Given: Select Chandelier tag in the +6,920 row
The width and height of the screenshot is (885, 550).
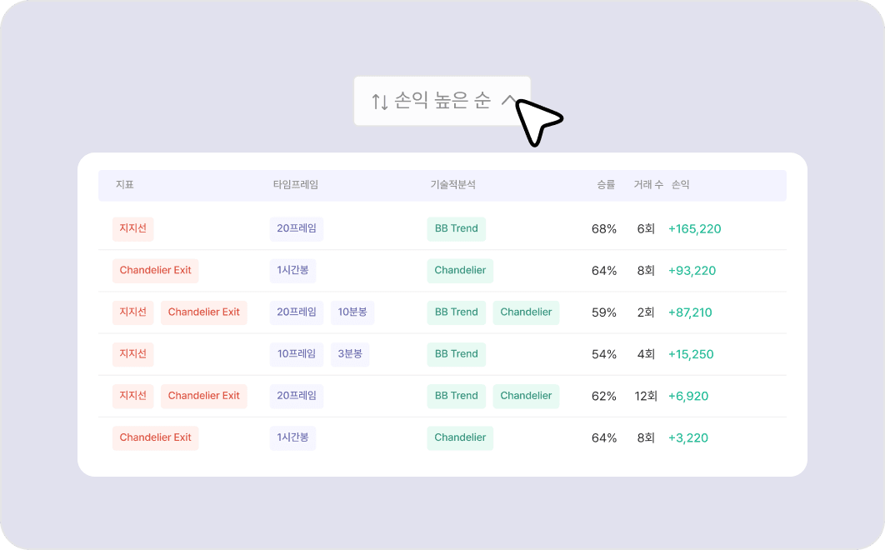Looking at the screenshot, I should [526, 396].
